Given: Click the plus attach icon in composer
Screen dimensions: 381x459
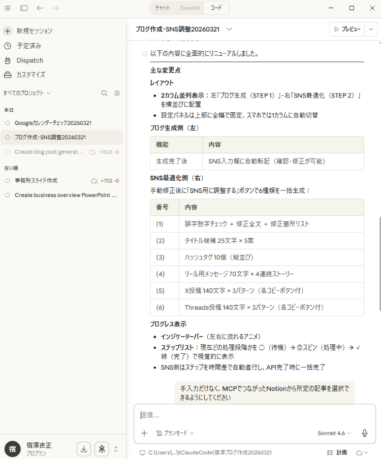Looking at the screenshot, I should (144, 433).
